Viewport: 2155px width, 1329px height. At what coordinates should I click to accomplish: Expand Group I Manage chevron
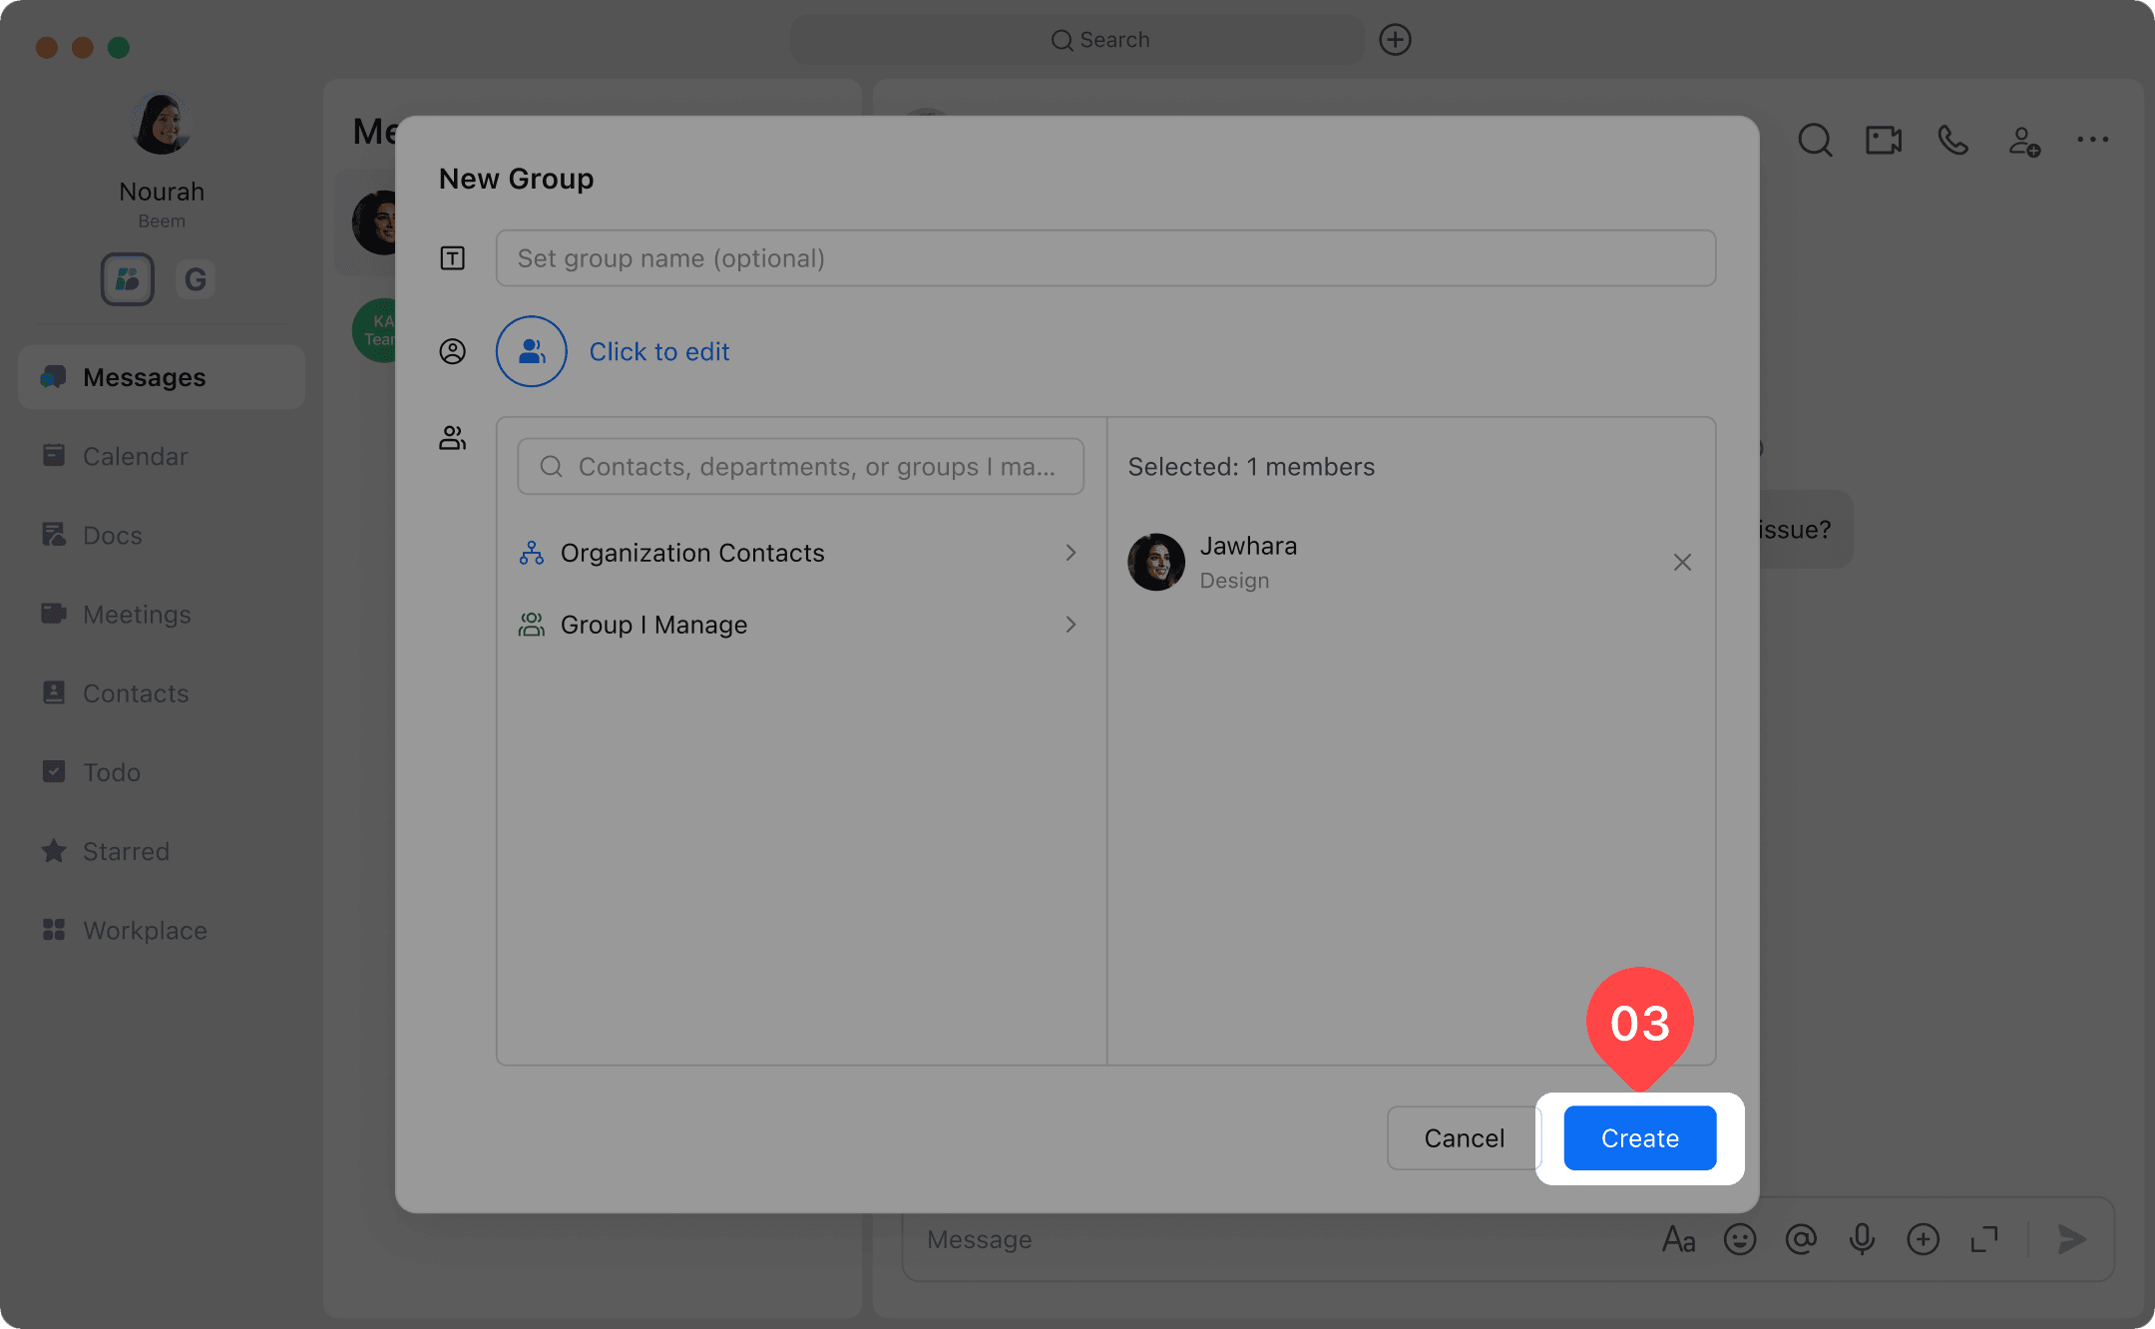pyautogui.click(x=1071, y=625)
